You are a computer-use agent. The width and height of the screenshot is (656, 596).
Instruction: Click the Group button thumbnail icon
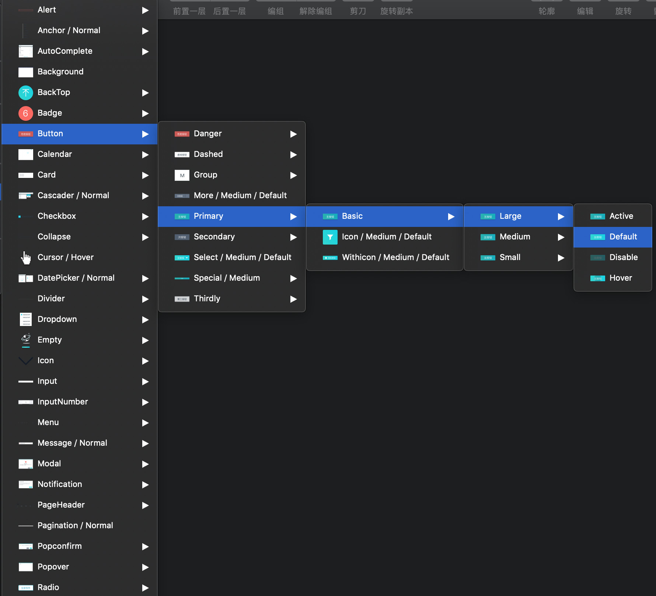[x=182, y=175]
